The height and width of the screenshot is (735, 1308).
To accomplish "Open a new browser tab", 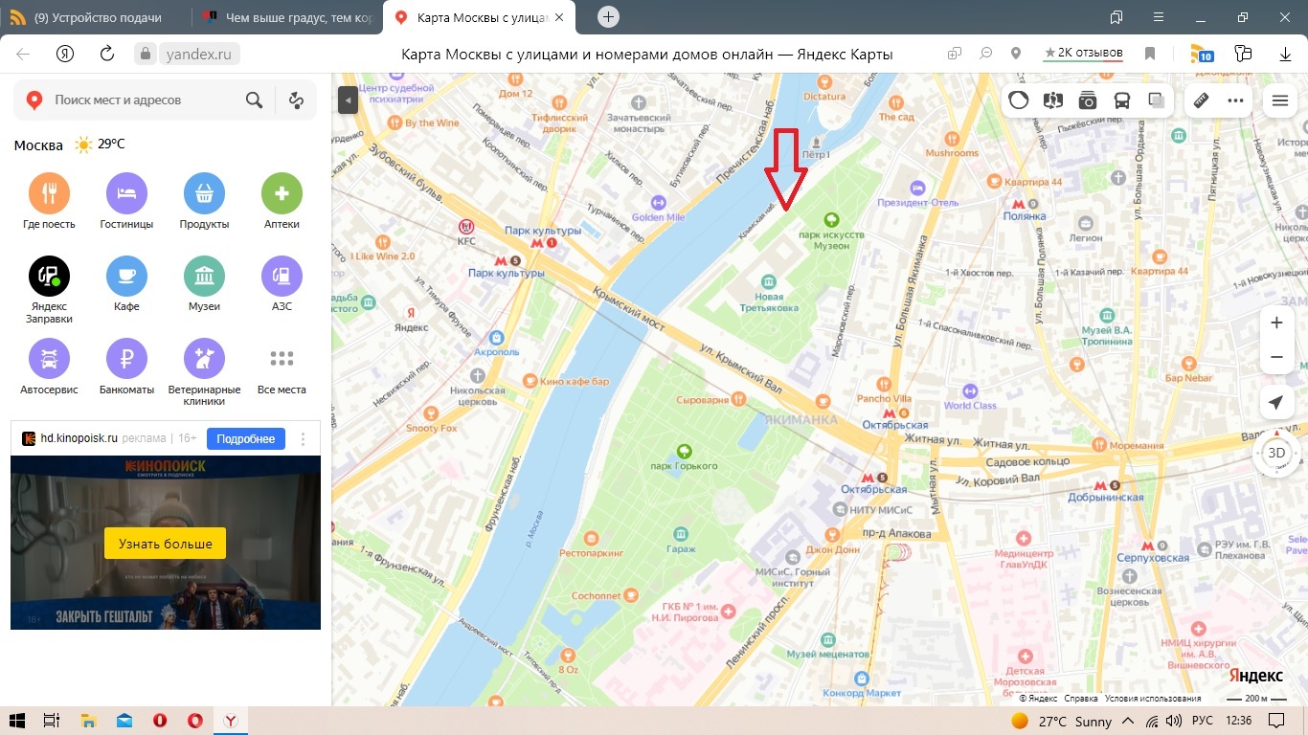I will [x=608, y=17].
